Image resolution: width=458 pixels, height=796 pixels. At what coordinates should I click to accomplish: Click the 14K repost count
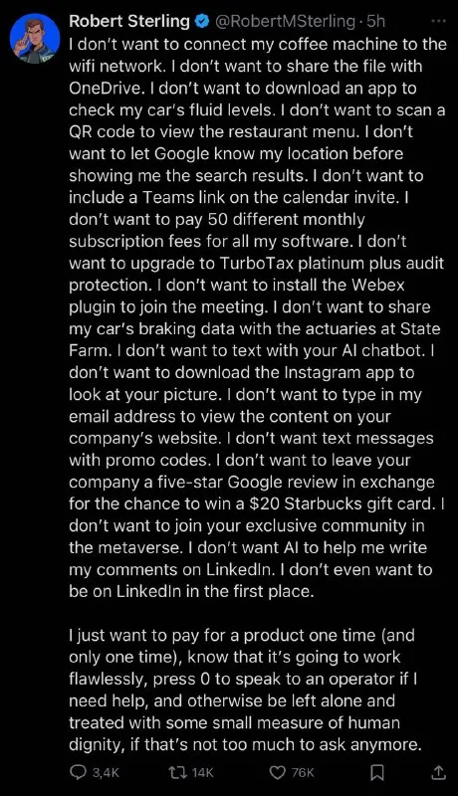pyautogui.click(x=203, y=773)
